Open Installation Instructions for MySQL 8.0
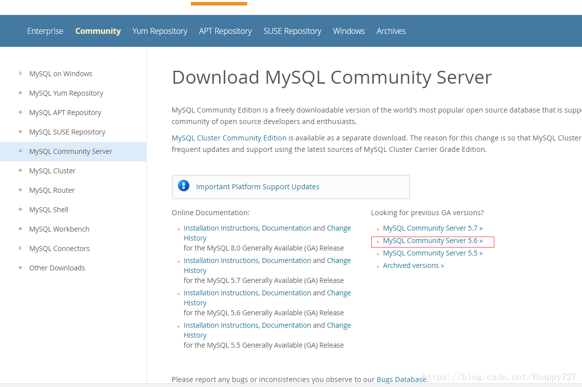Viewport: 582px width, 387px height. [x=221, y=228]
